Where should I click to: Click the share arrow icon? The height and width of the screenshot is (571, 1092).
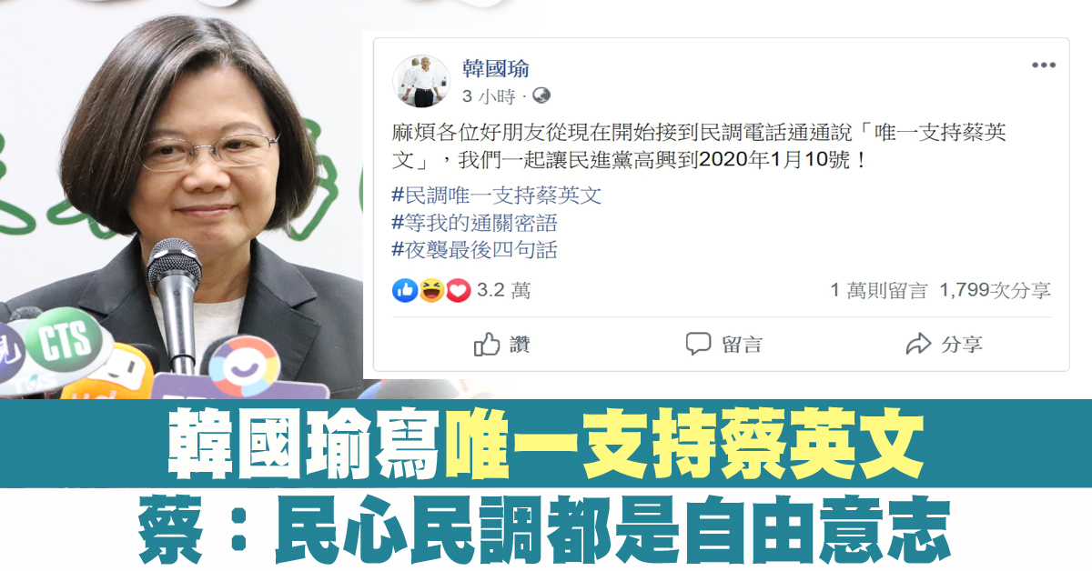(x=919, y=345)
